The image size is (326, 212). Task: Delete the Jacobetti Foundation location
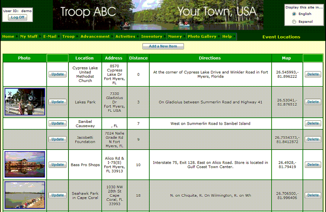pos(313,139)
